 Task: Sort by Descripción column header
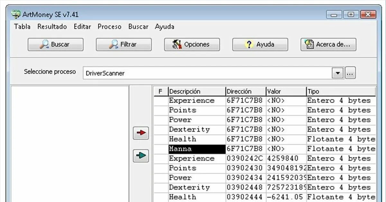197,91
